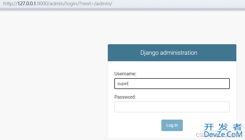Select the browser address bar URL
Viewport: 245px width, 140px height.
(x=58, y=4)
